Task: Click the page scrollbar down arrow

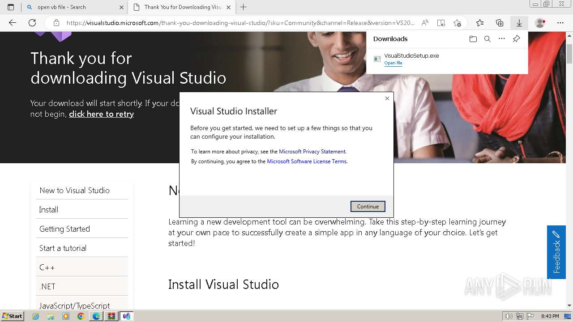Action: pyautogui.click(x=569, y=305)
